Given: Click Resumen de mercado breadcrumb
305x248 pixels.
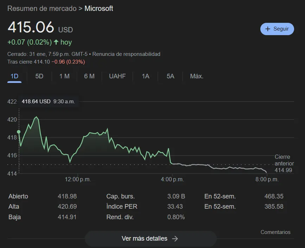Looking at the screenshot, I should tap(42, 8).
